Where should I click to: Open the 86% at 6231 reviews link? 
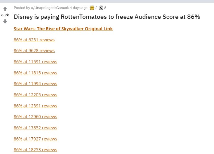tap(34, 40)
